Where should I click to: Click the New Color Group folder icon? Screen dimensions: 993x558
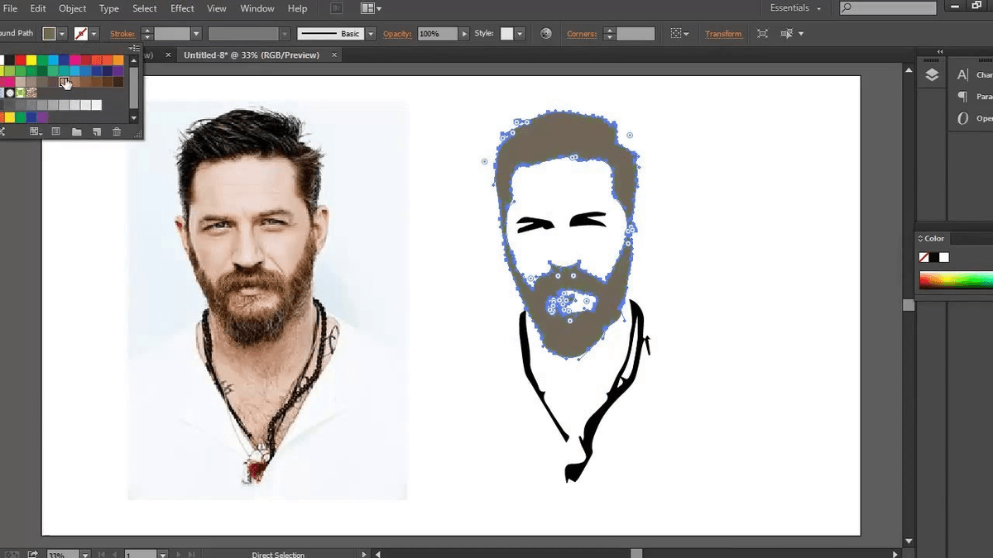click(x=77, y=131)
